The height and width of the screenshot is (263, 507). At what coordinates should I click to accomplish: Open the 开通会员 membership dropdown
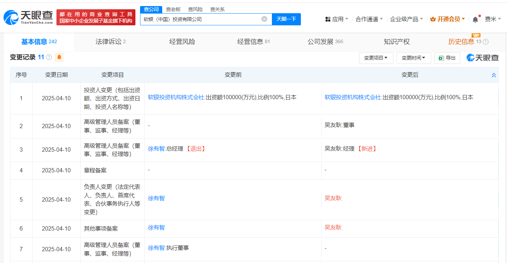pos(447,19)
